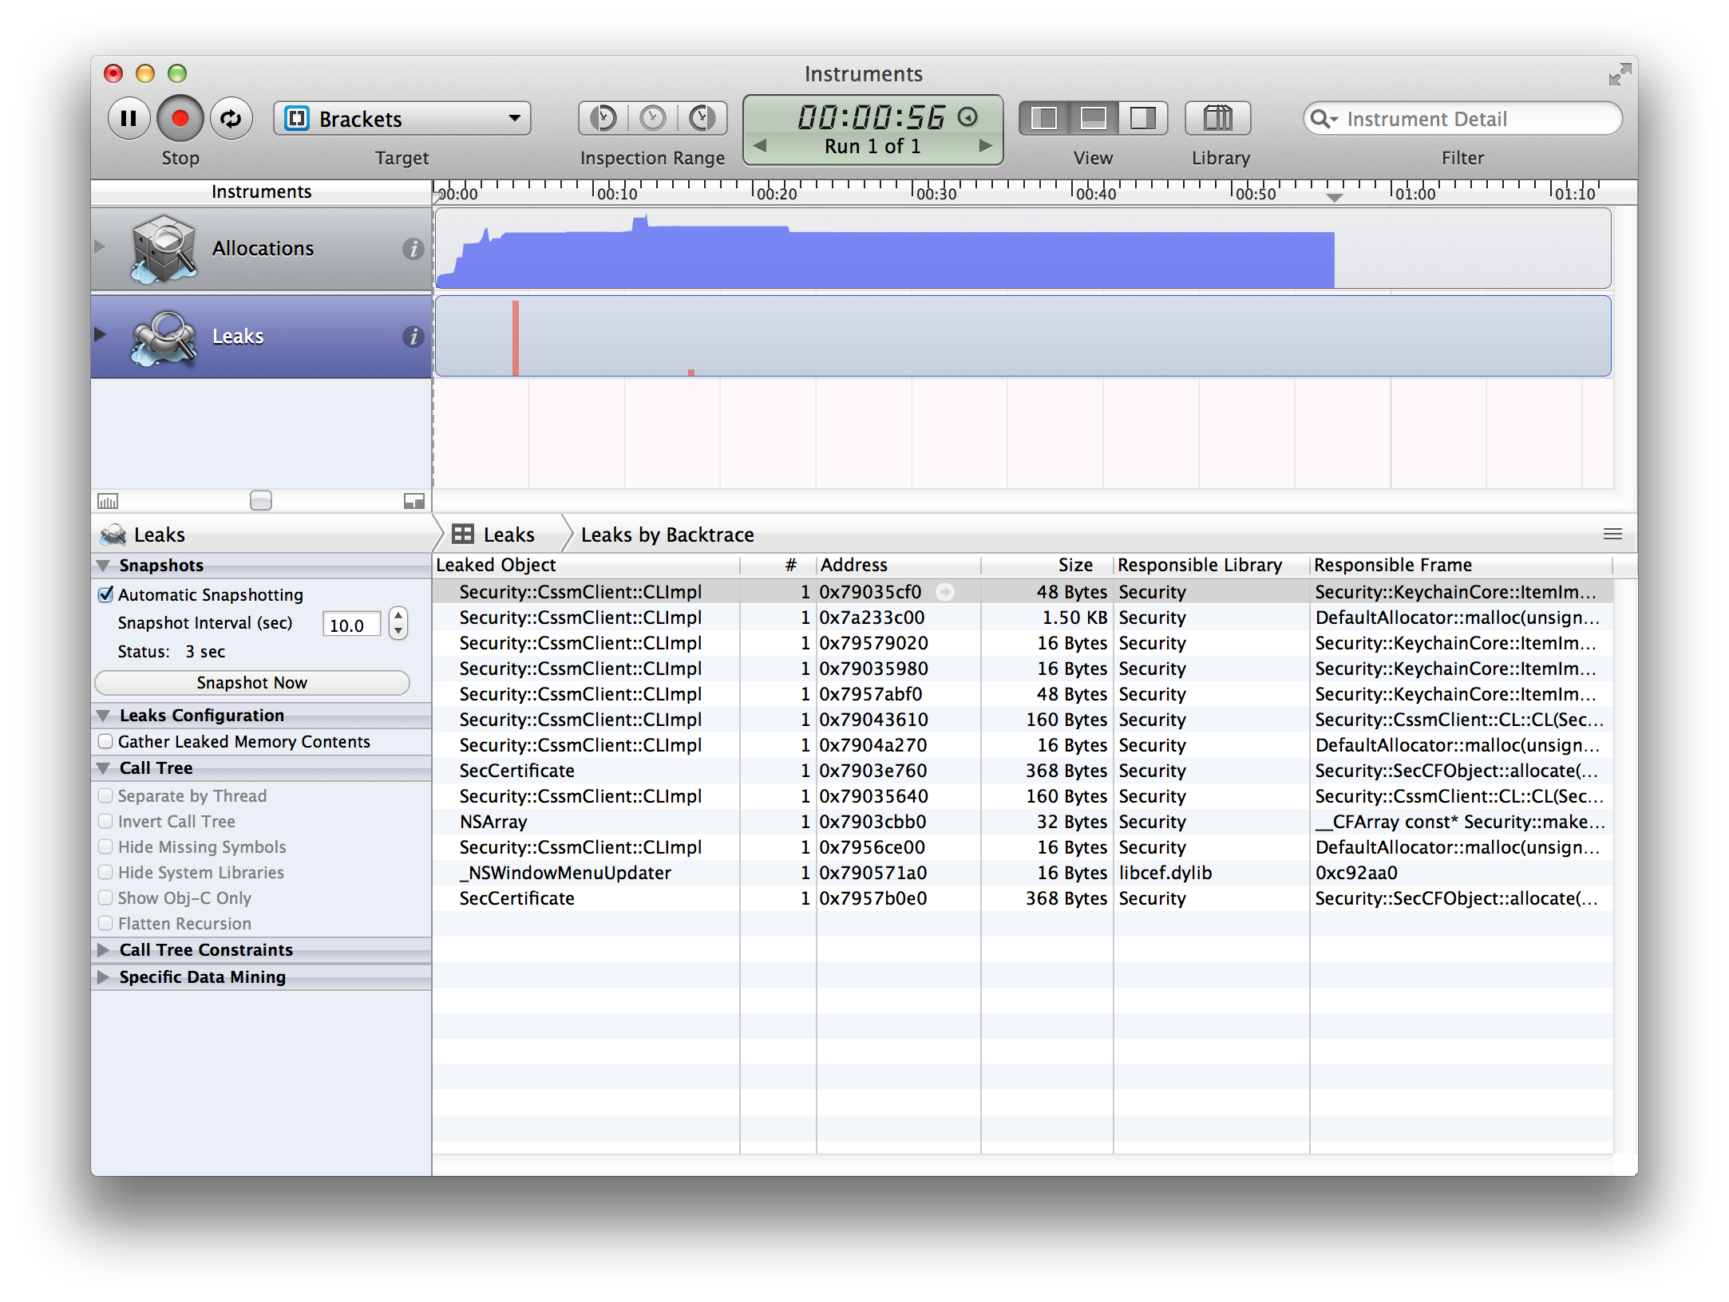
Task: Enter full screen mode with the arrows icon
Action: tap(1619, 75)
